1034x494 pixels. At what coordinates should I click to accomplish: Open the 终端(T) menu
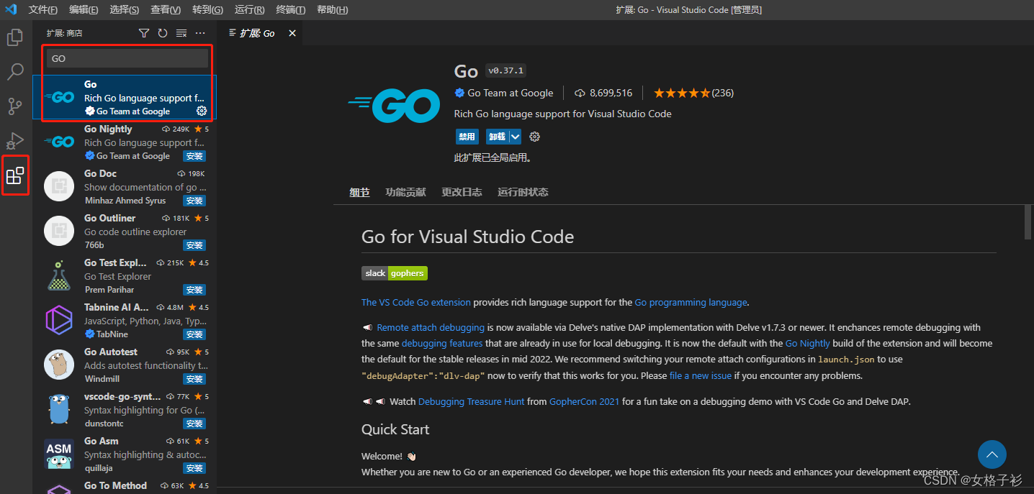(290, 10)
